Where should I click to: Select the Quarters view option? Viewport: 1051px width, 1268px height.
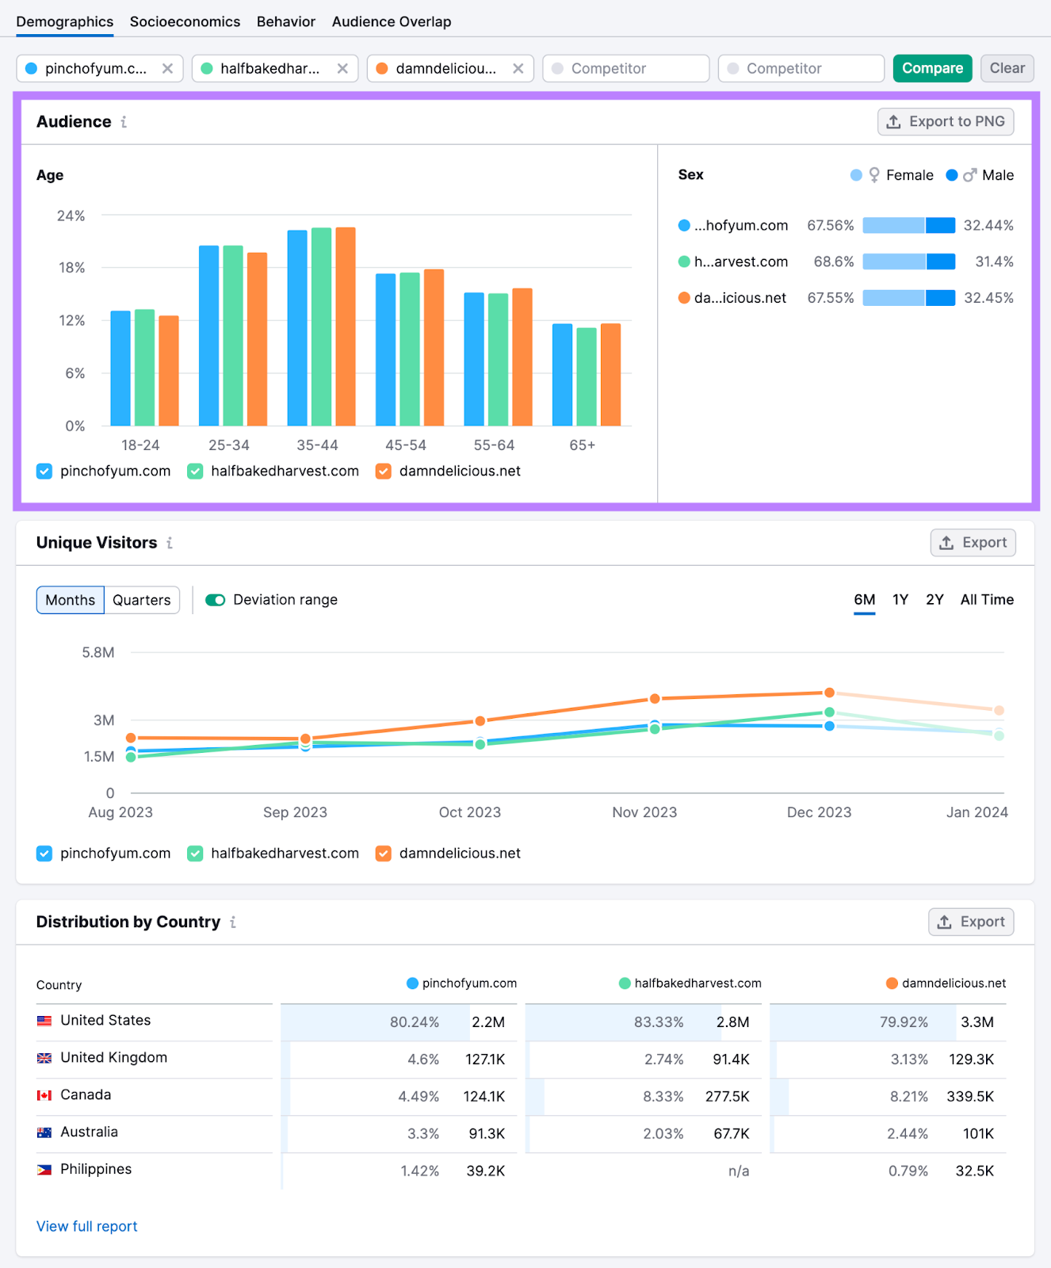point(141,600)
